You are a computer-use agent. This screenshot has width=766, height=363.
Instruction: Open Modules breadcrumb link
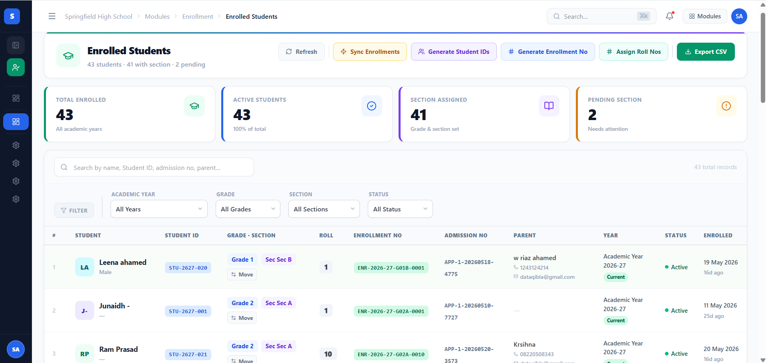click(x=157, y=16)
